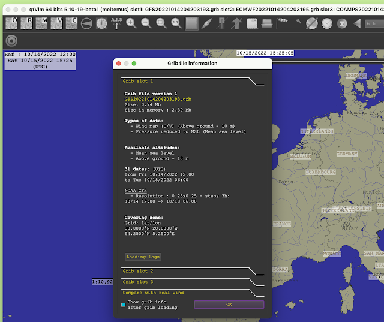Screen dimensions: 384x322
Task: Toggle the grib selection rectangle button
Action: click(191, 23)
